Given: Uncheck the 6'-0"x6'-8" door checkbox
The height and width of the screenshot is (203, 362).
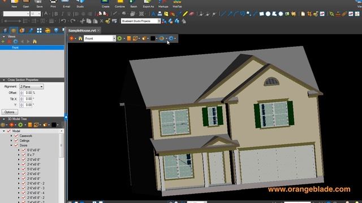Looking at the screenshot, I should [x=24, y=150].
